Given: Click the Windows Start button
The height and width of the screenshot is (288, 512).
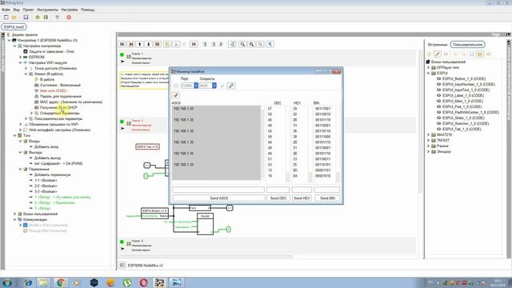Looking at the screenshot, I should point(7,282).
